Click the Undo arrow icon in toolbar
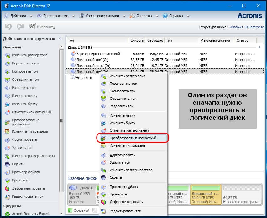Image resolution: width=267 pixels, height=218 pixels. [x=8, y=27]
